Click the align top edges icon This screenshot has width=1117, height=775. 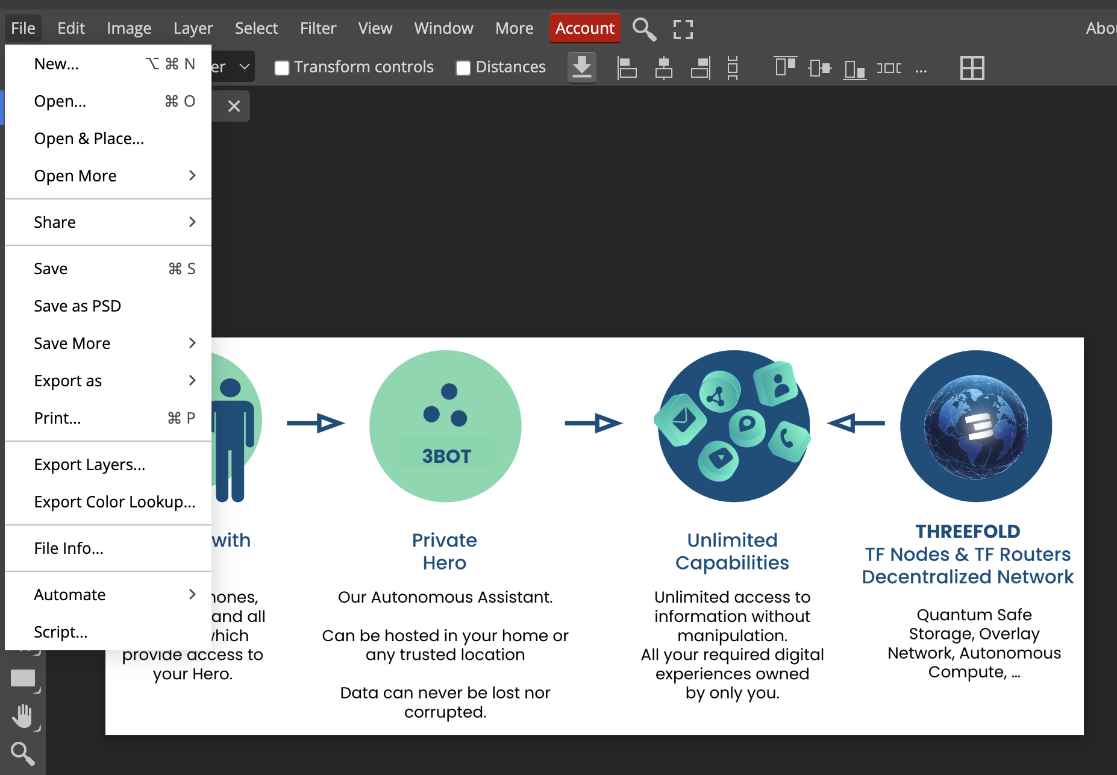click(785, 67)
